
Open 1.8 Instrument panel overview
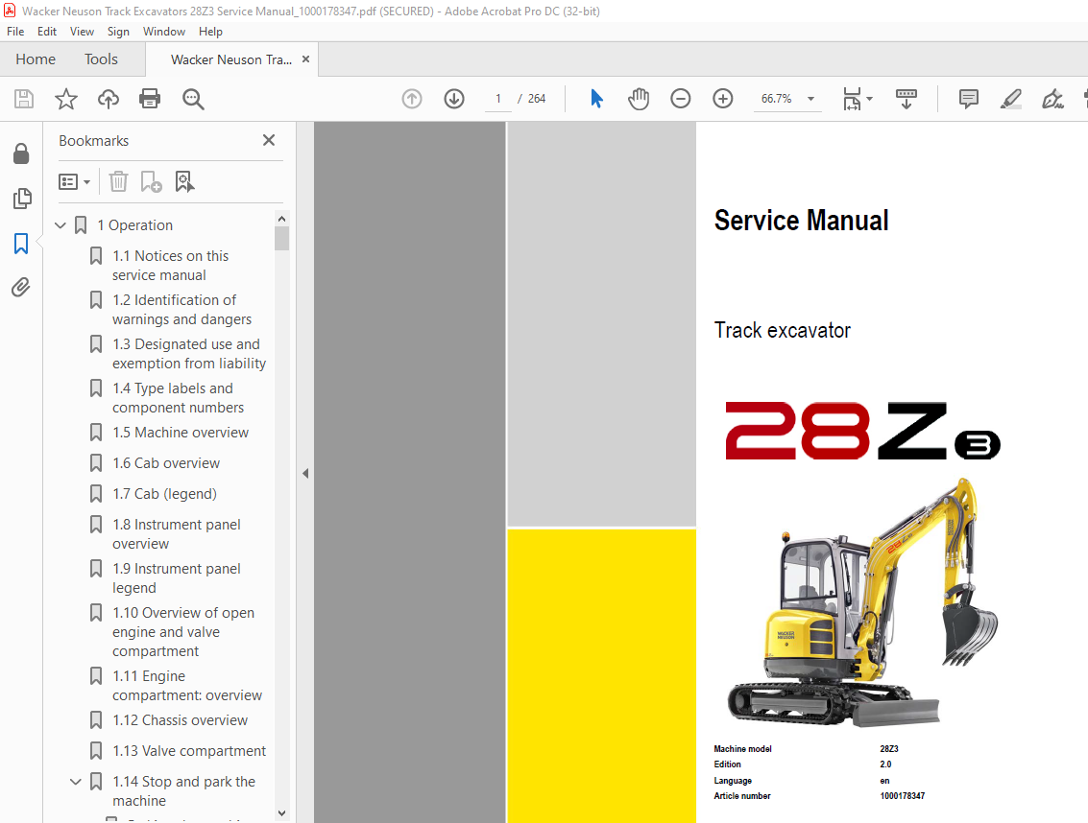(x=177, y=534)
